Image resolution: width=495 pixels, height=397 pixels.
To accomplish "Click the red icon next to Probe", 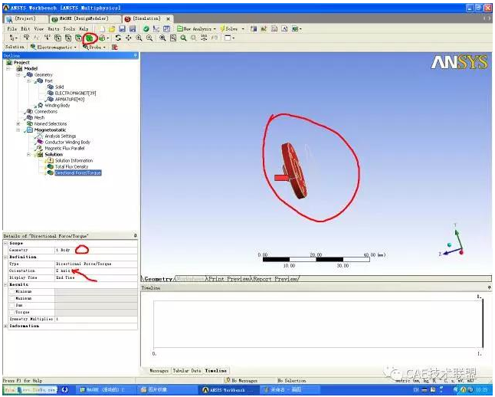I will [114, 48].
